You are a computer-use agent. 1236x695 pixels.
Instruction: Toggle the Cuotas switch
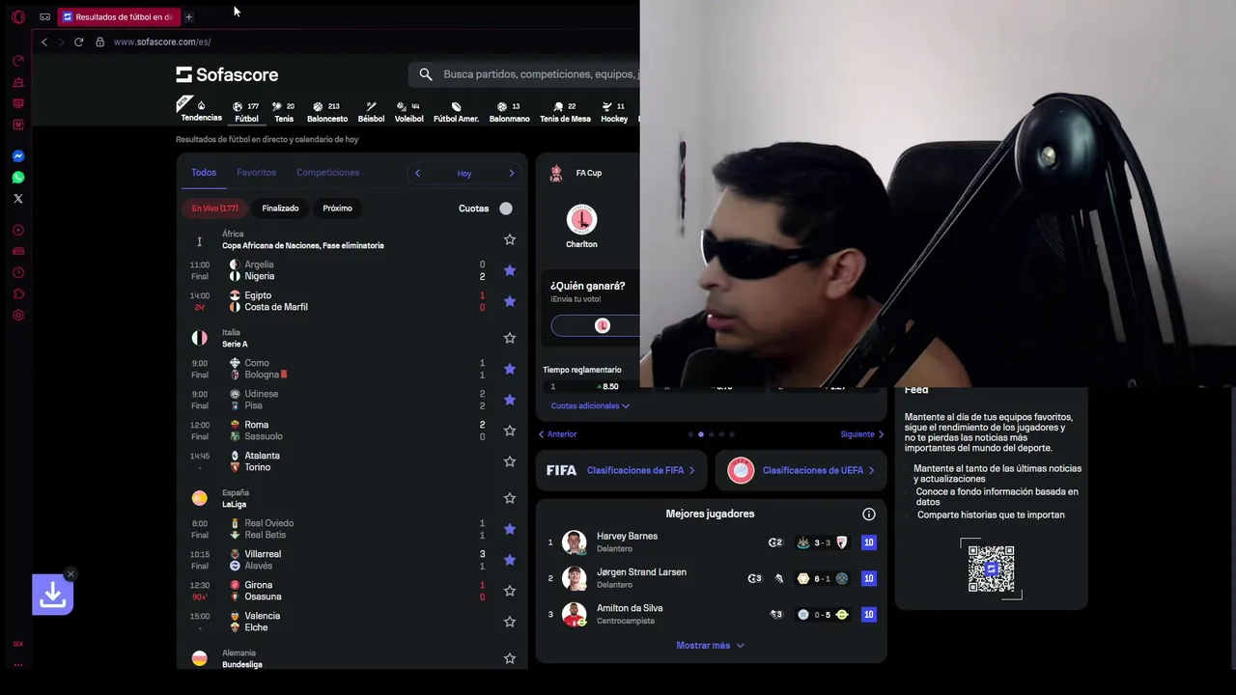click(506, 208)
